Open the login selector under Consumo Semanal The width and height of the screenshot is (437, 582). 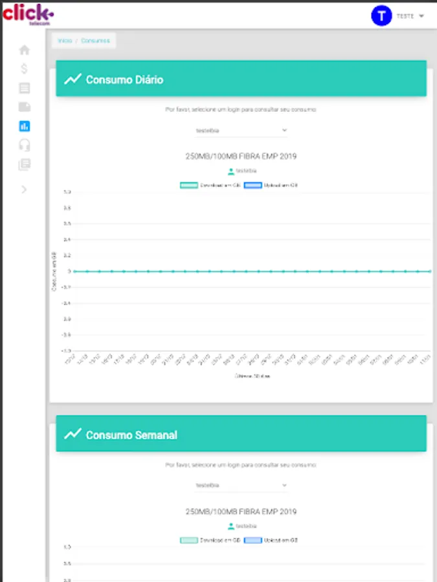point(241,485)
